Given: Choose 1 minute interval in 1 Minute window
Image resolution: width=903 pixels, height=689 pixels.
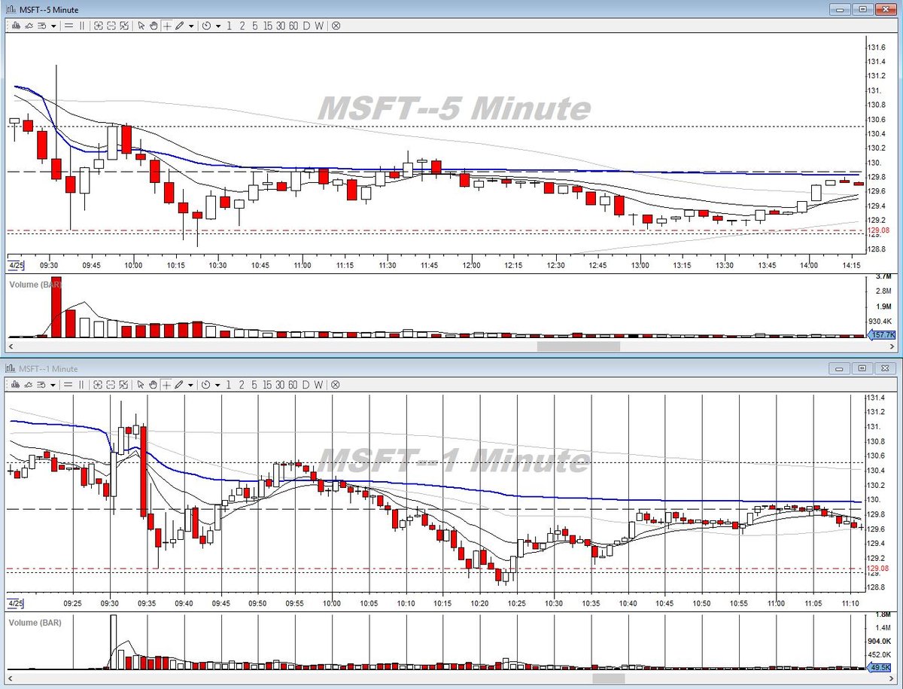Looking at the screenshot, I should click(x=229, y=384).
